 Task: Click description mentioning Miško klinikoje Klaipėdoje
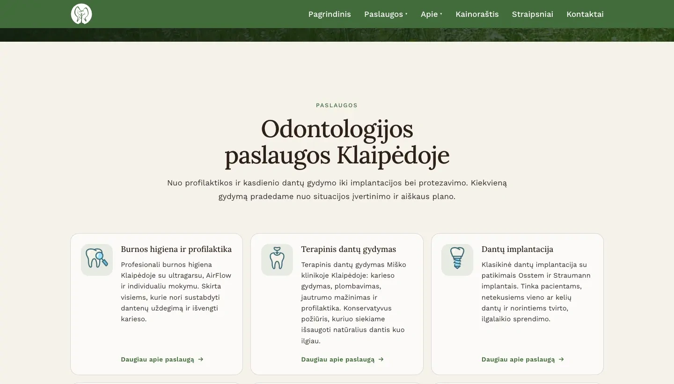coord(354,303)
